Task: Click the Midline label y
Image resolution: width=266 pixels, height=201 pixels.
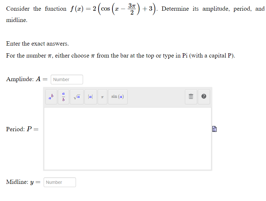Action: point(32,182)
